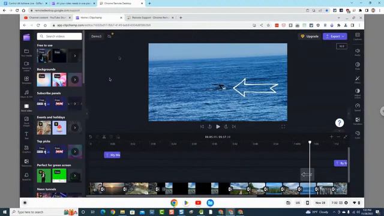Skip to the end of video
Viewport: 384px width, 216px height.
[234, 127]
